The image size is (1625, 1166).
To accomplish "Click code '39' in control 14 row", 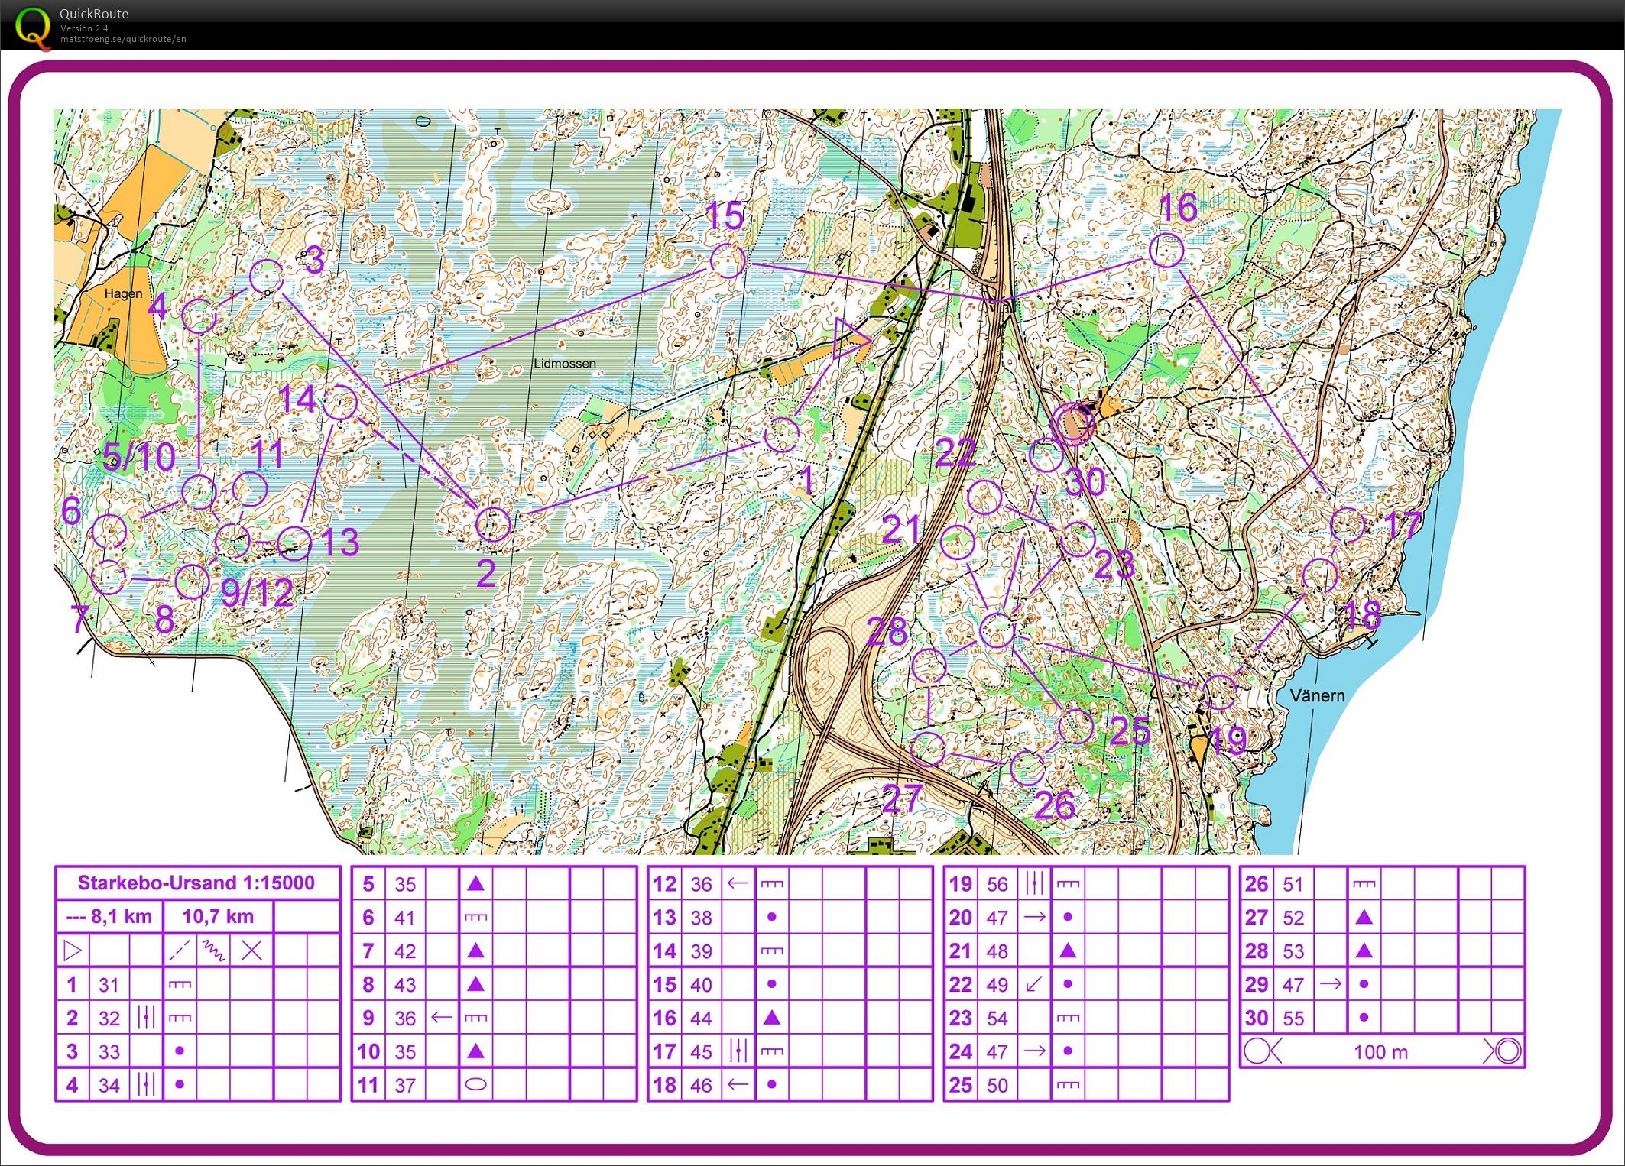I will 700,951.
